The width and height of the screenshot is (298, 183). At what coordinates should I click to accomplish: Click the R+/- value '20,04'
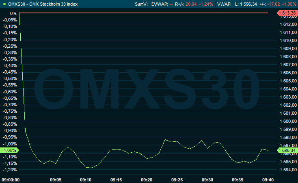click(191, 4)
